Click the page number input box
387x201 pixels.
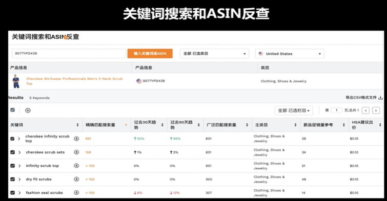(336, 110)
